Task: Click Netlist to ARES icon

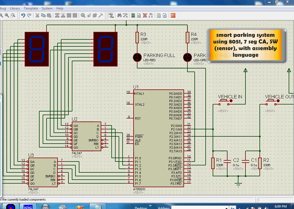Action: click(x=173, y=15)
